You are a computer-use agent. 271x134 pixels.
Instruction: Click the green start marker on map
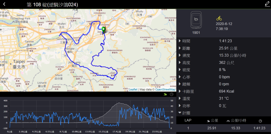coord(103,29)
